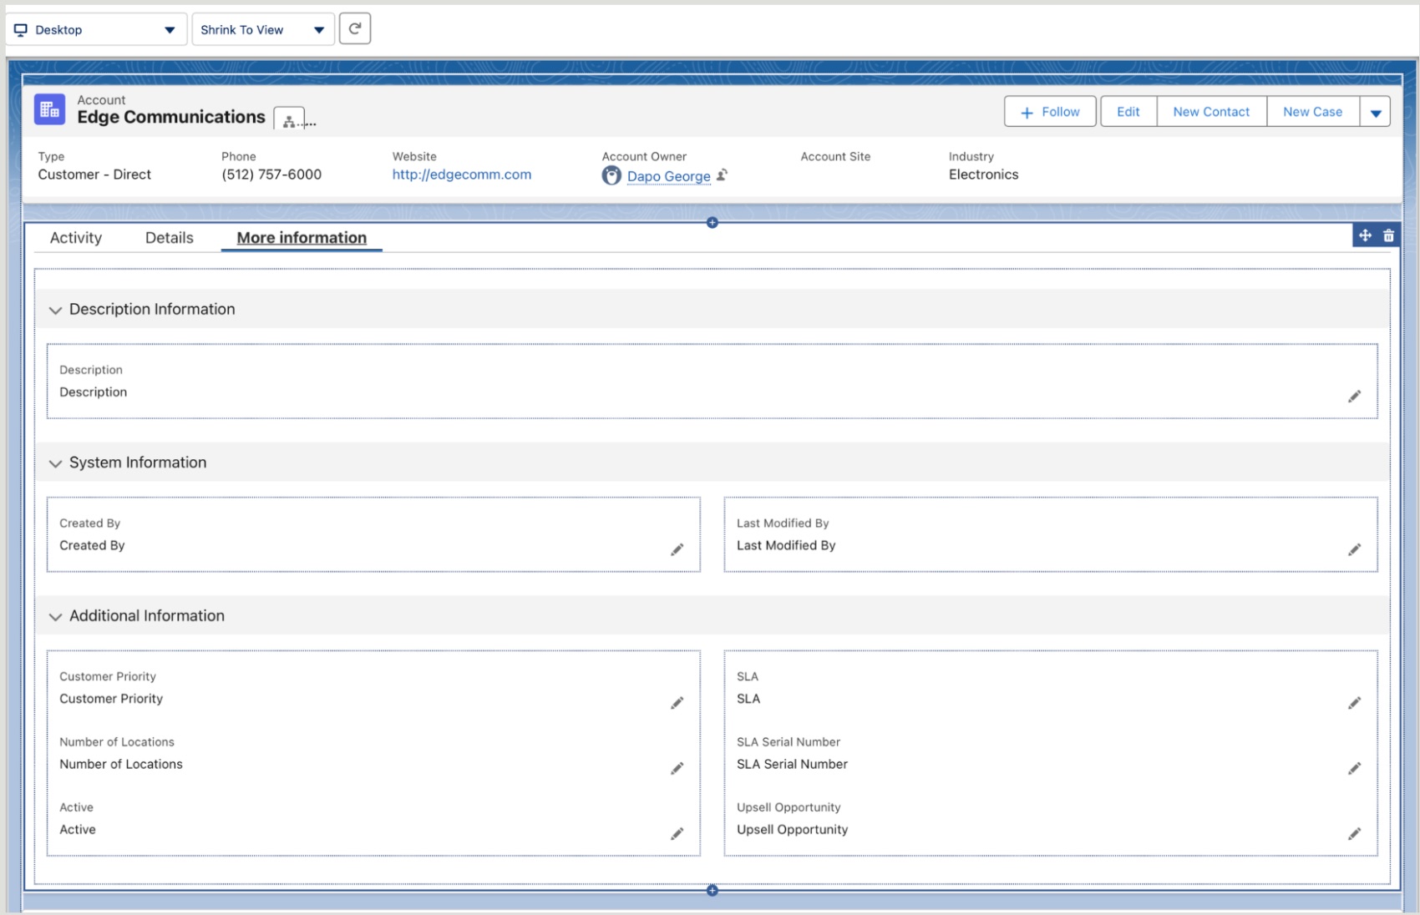Edit the Description field pencil
1420x915 pixels.
pyautogui.click(x=1354, y=397)
